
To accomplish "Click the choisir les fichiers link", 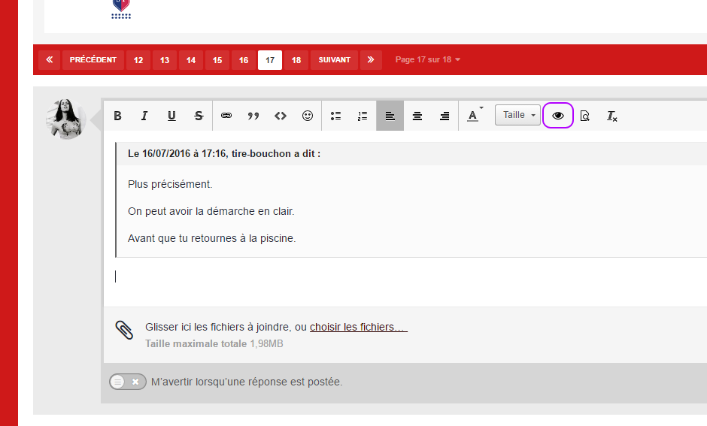I will [x=359, y=327].
